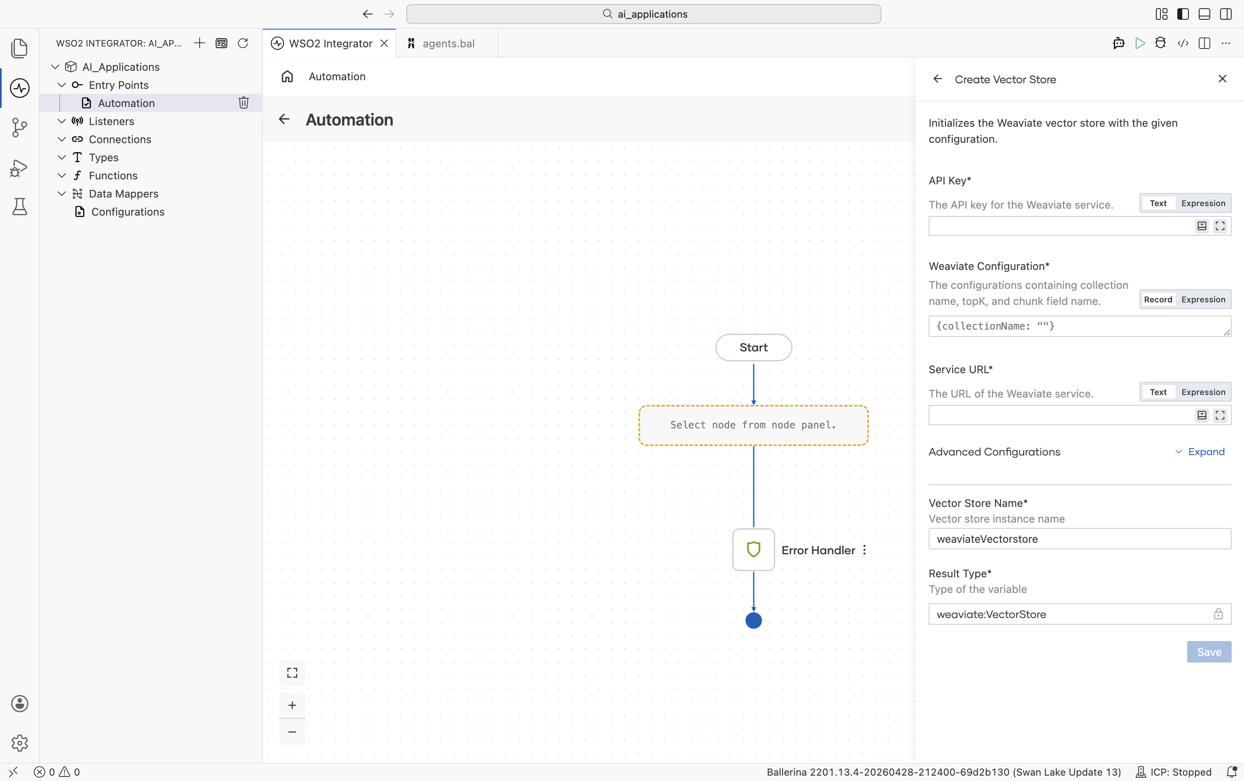Switch Weaviate Configuration mode to Expression
1244x781 pixels.
1203,299
